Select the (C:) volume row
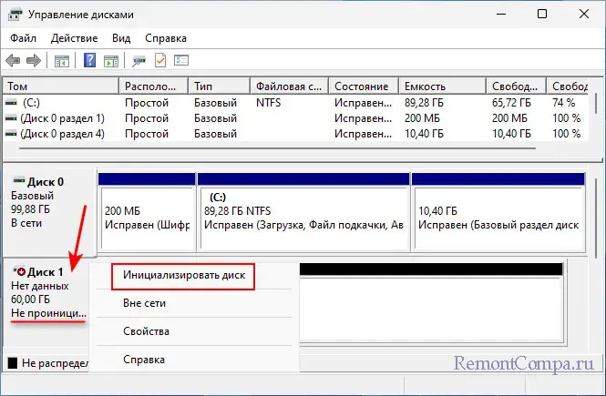 coord(295,103)
